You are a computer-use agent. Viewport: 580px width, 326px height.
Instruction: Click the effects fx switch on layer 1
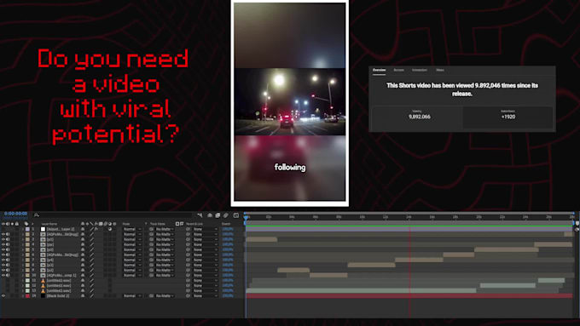pos(96,229)
